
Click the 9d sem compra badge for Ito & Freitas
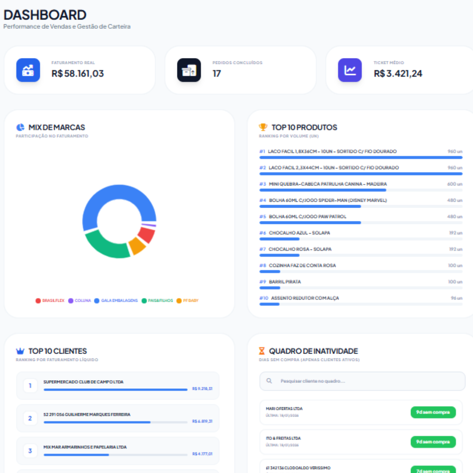433,442
